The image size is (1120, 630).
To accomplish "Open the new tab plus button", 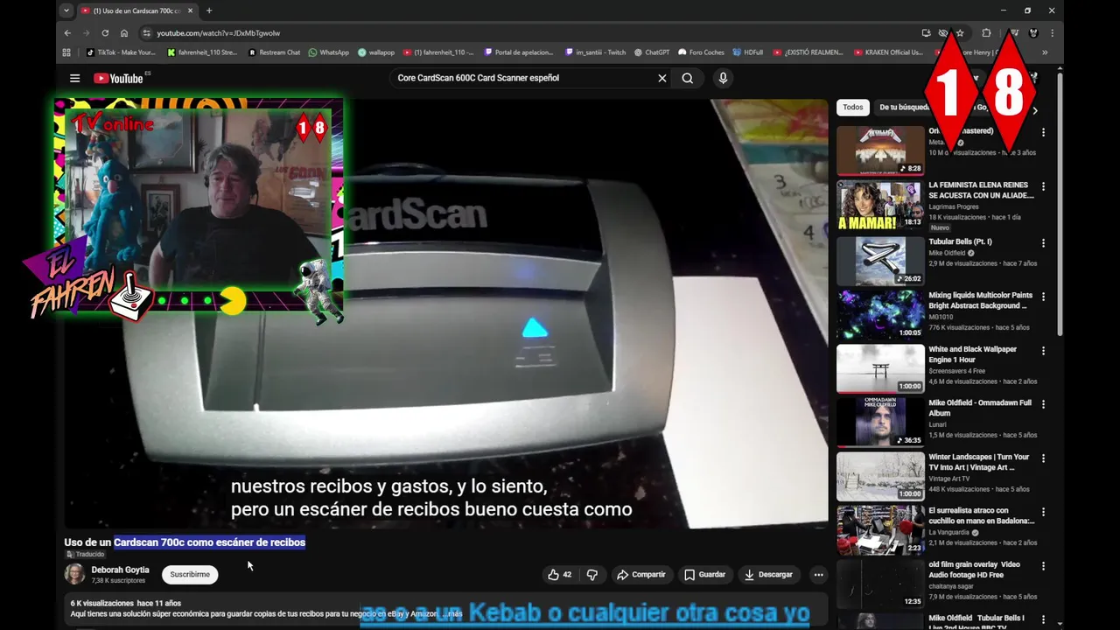I will point(209,10).
